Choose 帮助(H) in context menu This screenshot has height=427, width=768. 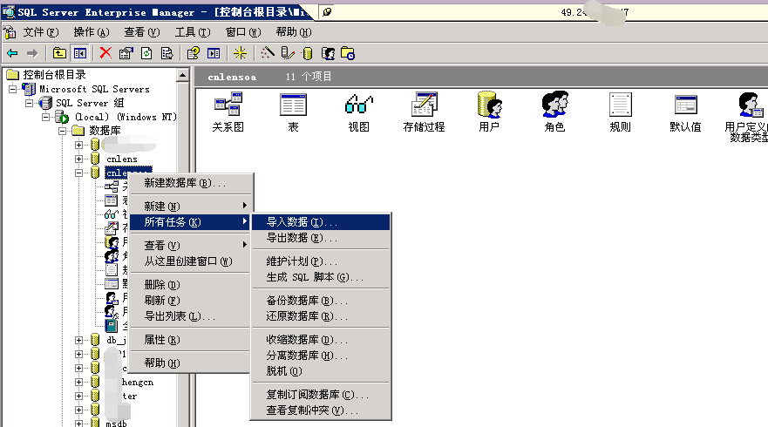tap(191, 363)
